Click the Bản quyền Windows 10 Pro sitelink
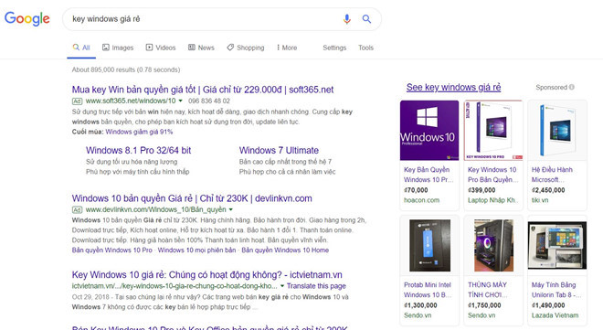Viewport: 603px width, 330px height. click(x=111, y=250)
